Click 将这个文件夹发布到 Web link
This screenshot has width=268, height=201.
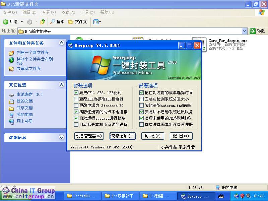click(35, 61)
